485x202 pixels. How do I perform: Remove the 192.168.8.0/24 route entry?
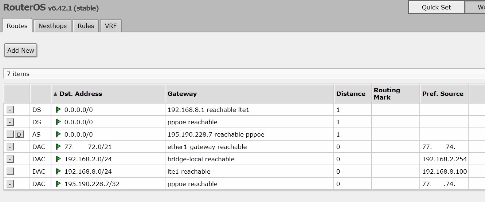click(10, 171)
